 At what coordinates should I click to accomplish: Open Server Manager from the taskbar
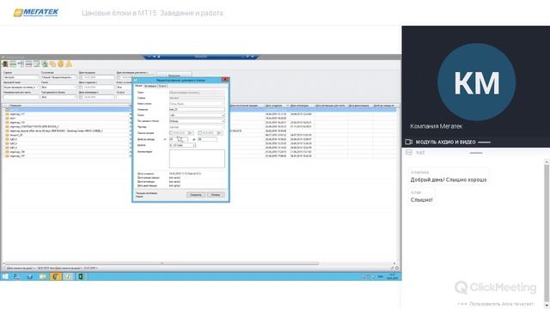coord(17,276)
